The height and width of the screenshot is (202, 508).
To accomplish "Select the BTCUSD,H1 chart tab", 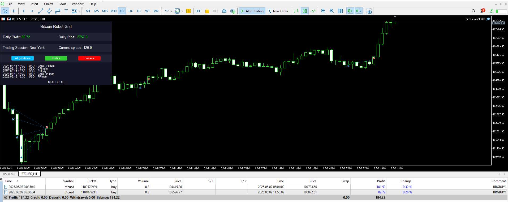I will 29,174.
